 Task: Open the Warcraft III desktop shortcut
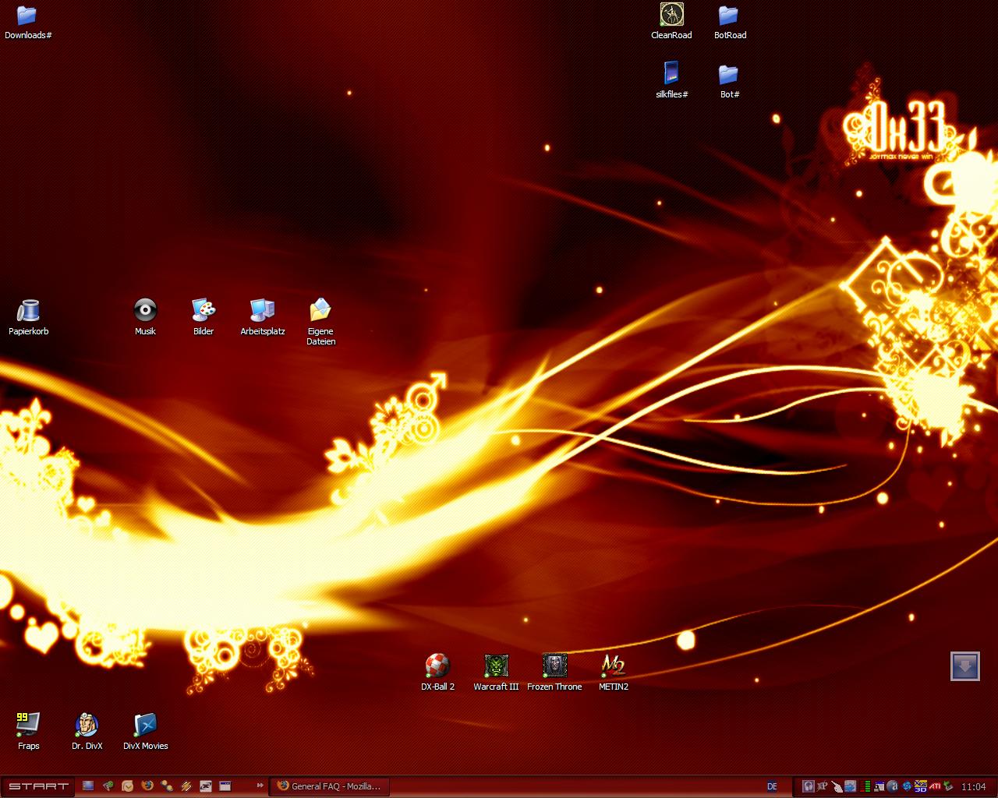[x=496, y=666]
